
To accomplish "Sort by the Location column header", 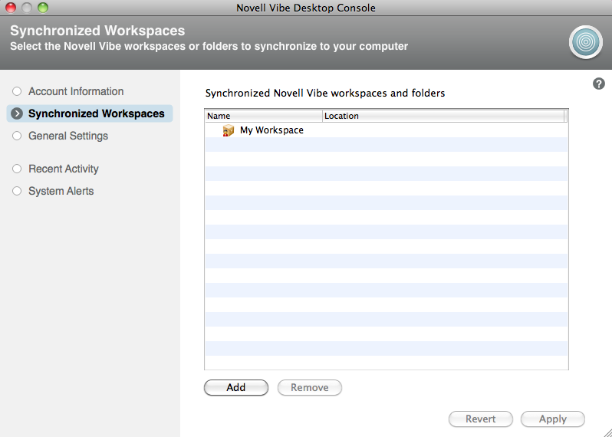I will pyautogui.click(x=443, y=116).
